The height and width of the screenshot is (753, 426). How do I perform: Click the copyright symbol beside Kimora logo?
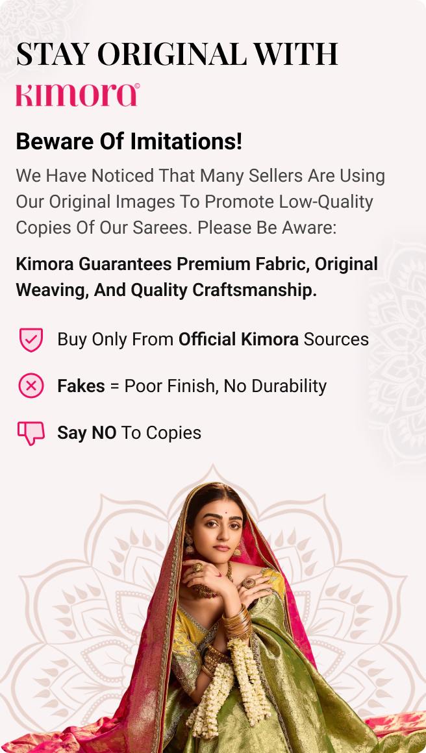(x=137, y=86)
